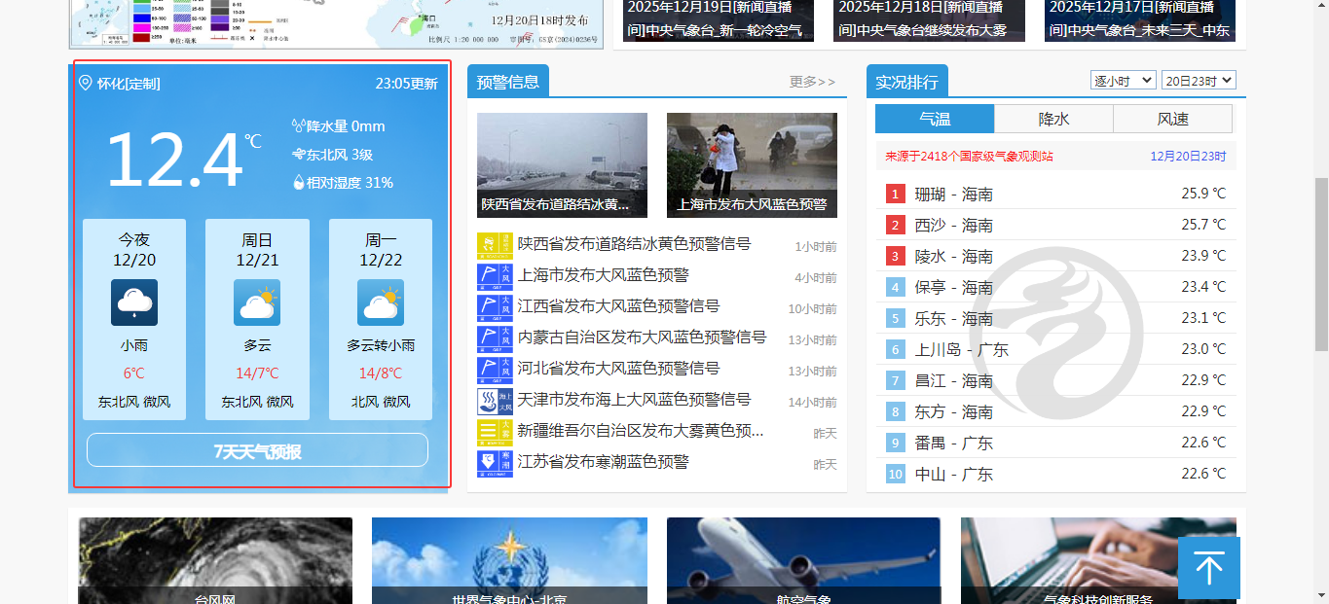Select the 今夜 12/20 forecast card
The height and width of the screenshot is (604, 1329).
coord(134,319)
